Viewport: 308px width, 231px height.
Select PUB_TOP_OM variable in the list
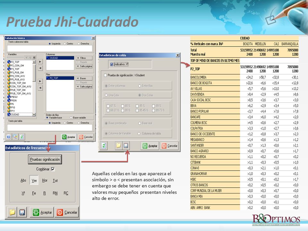click(18, 90)
